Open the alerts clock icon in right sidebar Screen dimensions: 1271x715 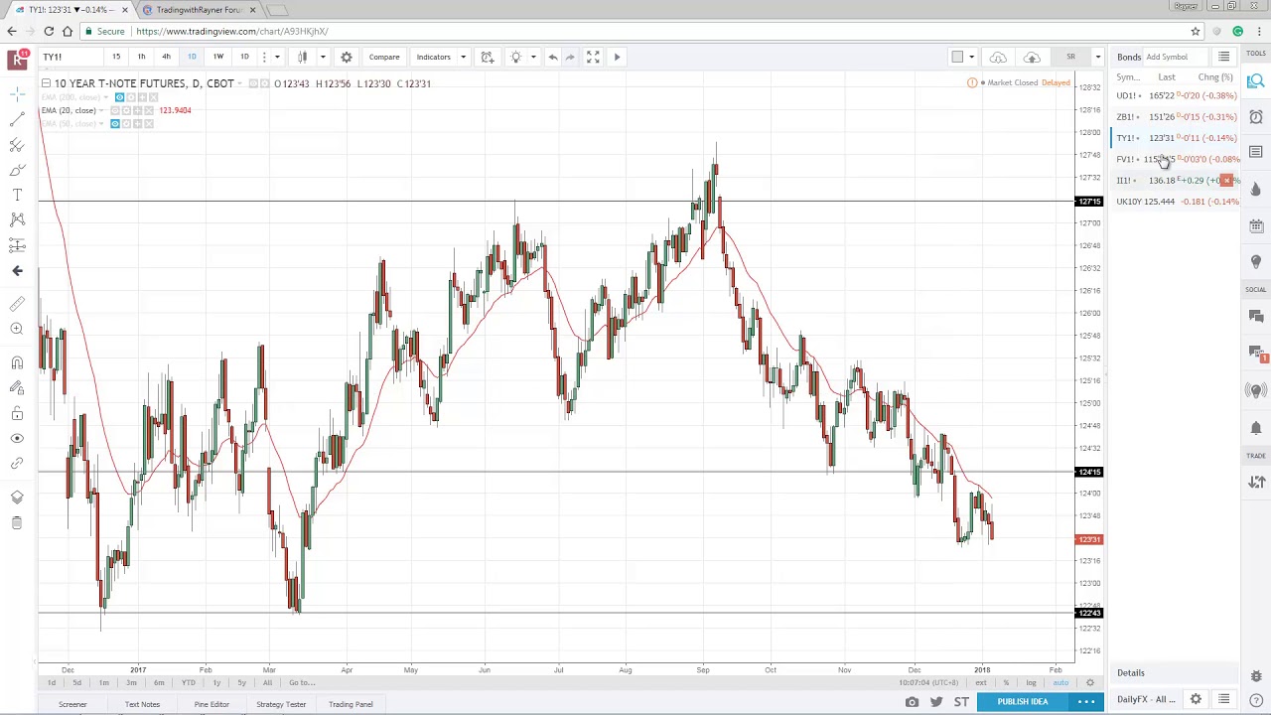[x=1256, y=117]
